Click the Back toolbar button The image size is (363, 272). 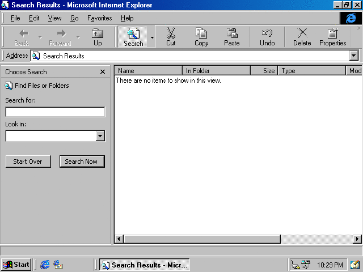pyautogui.click(x=22, y=37)
